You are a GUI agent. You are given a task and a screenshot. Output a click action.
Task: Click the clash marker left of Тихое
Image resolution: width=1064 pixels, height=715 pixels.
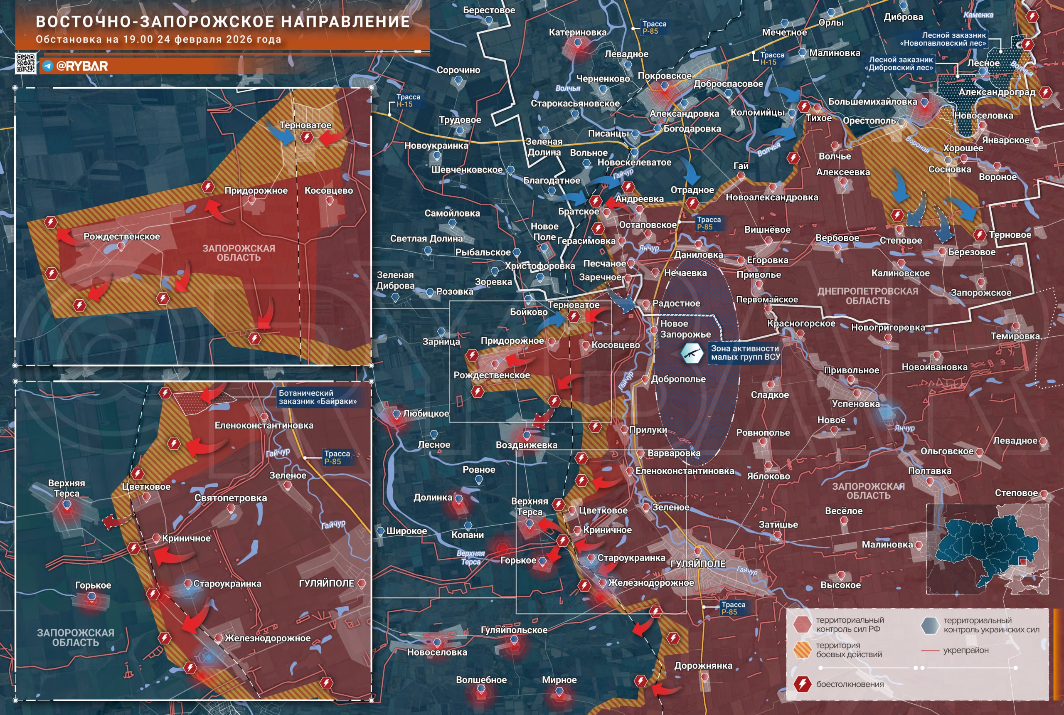tap(804, 107)
